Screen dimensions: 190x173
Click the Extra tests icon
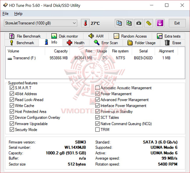pos(160,36)
